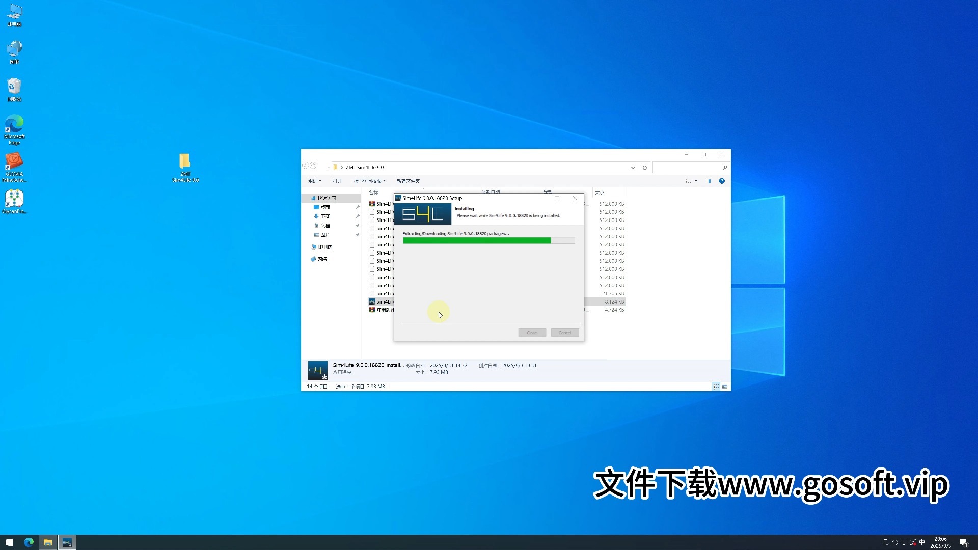Open the 授予访问权限 dropdown

click(x=369, y=181)
